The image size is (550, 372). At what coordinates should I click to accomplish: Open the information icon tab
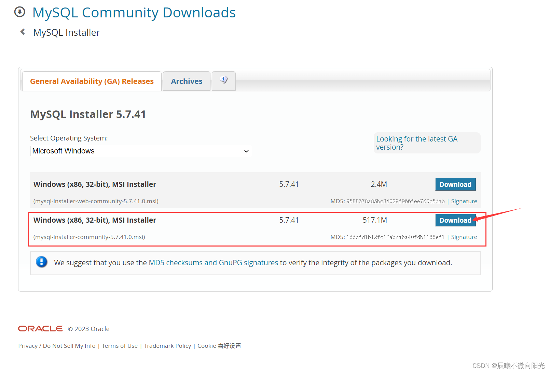(224, 81)
